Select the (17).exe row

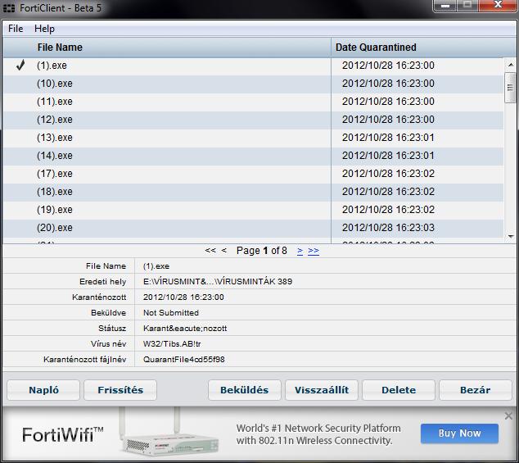(253, 174)
